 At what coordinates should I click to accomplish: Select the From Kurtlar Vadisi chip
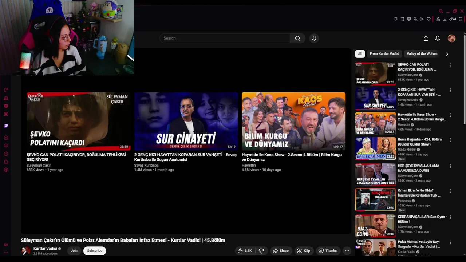click(x=384, y=54)
